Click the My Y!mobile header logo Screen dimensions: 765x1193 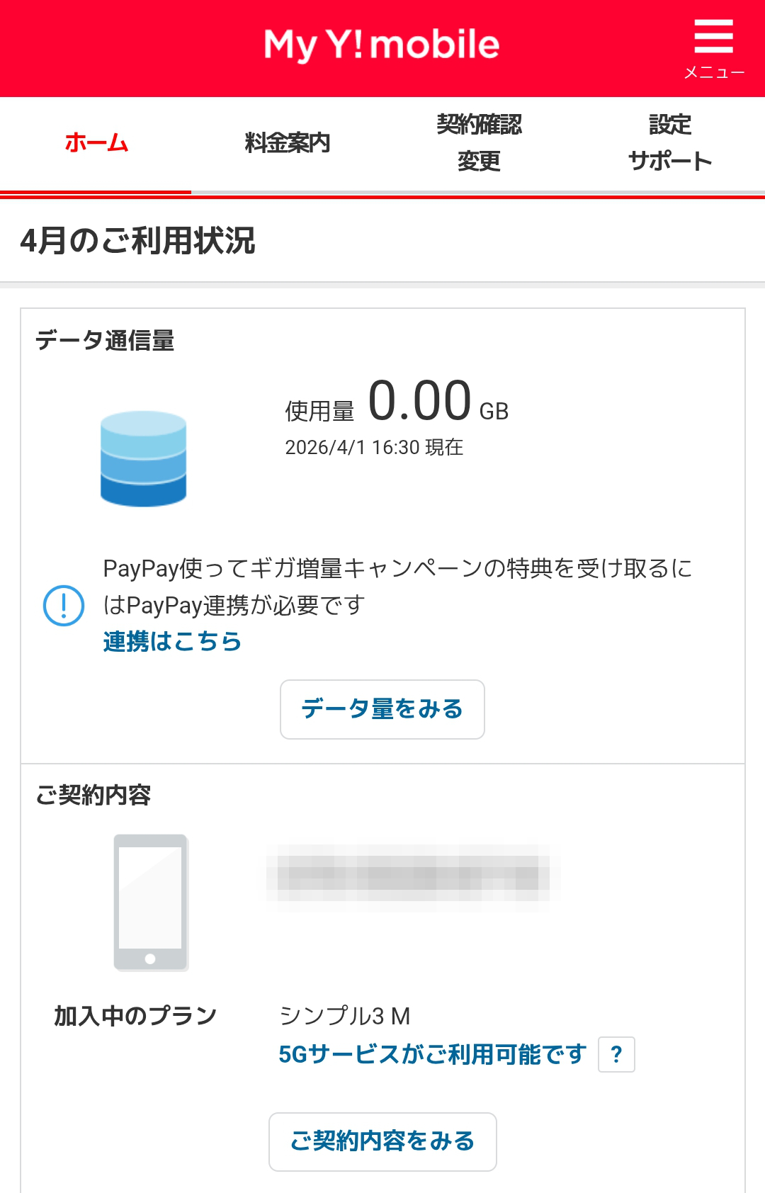[x=382, y=45]
